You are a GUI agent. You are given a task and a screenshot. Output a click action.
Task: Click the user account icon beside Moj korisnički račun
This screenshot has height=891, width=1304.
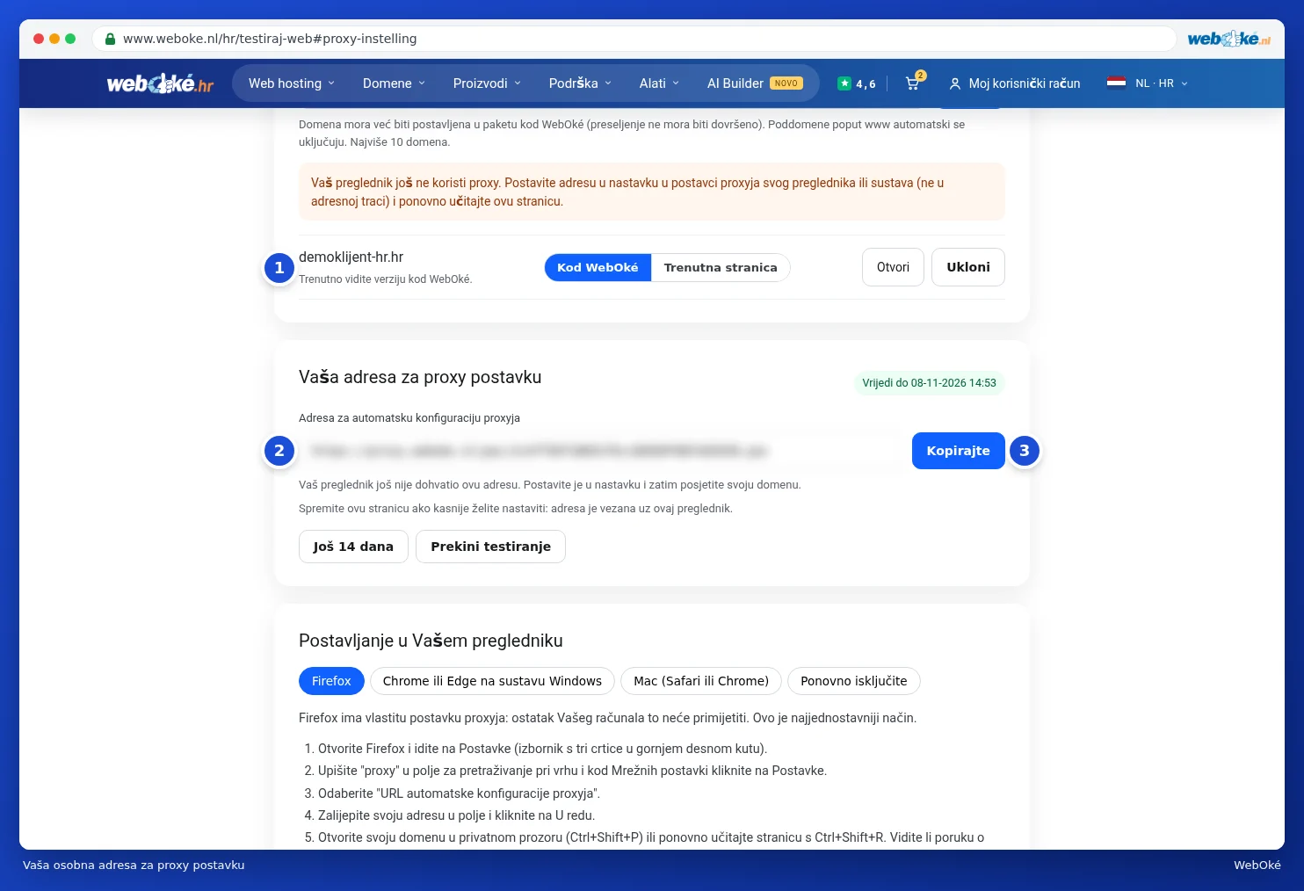pos(955,83)
